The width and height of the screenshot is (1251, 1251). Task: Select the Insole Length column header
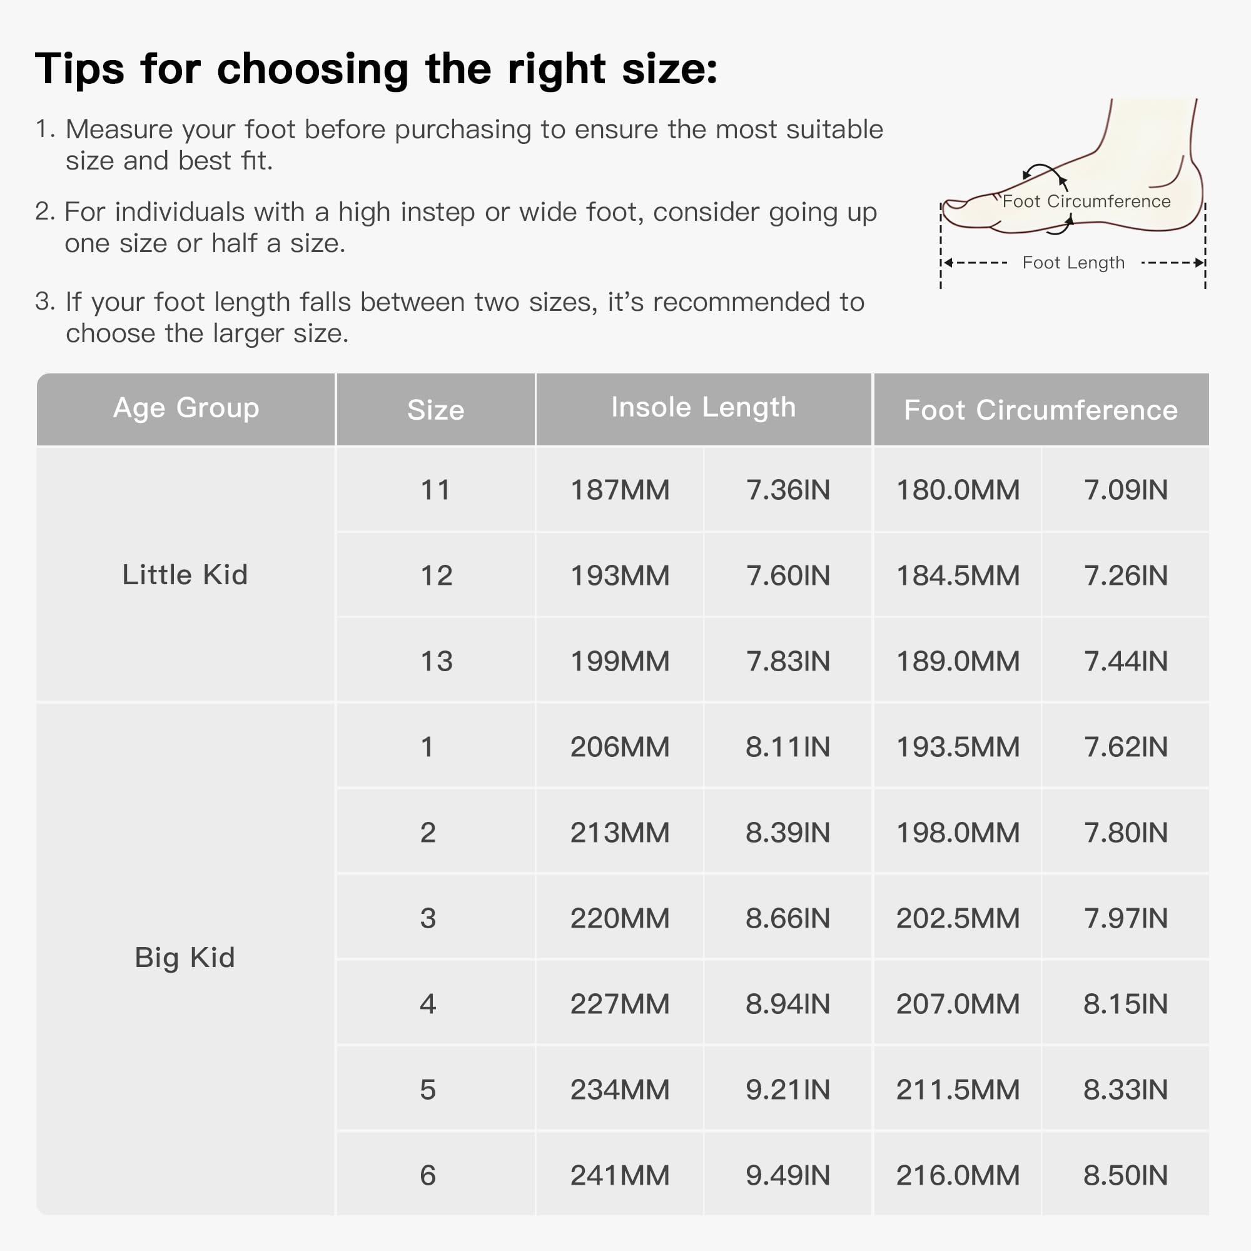[x=703, y=408]
